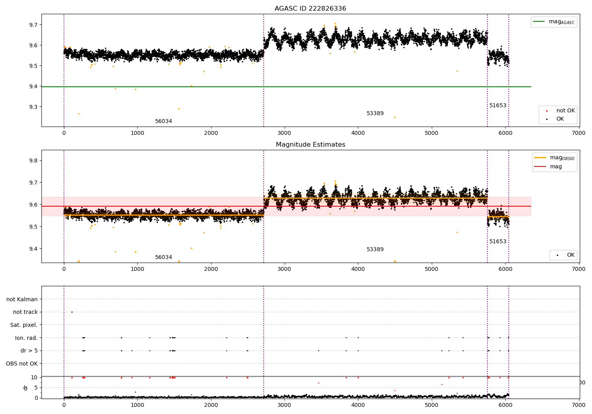Click x-tick label 1000 under the bottom dr plot
Viewport: 592px width, 414px height.
(137, 405)
